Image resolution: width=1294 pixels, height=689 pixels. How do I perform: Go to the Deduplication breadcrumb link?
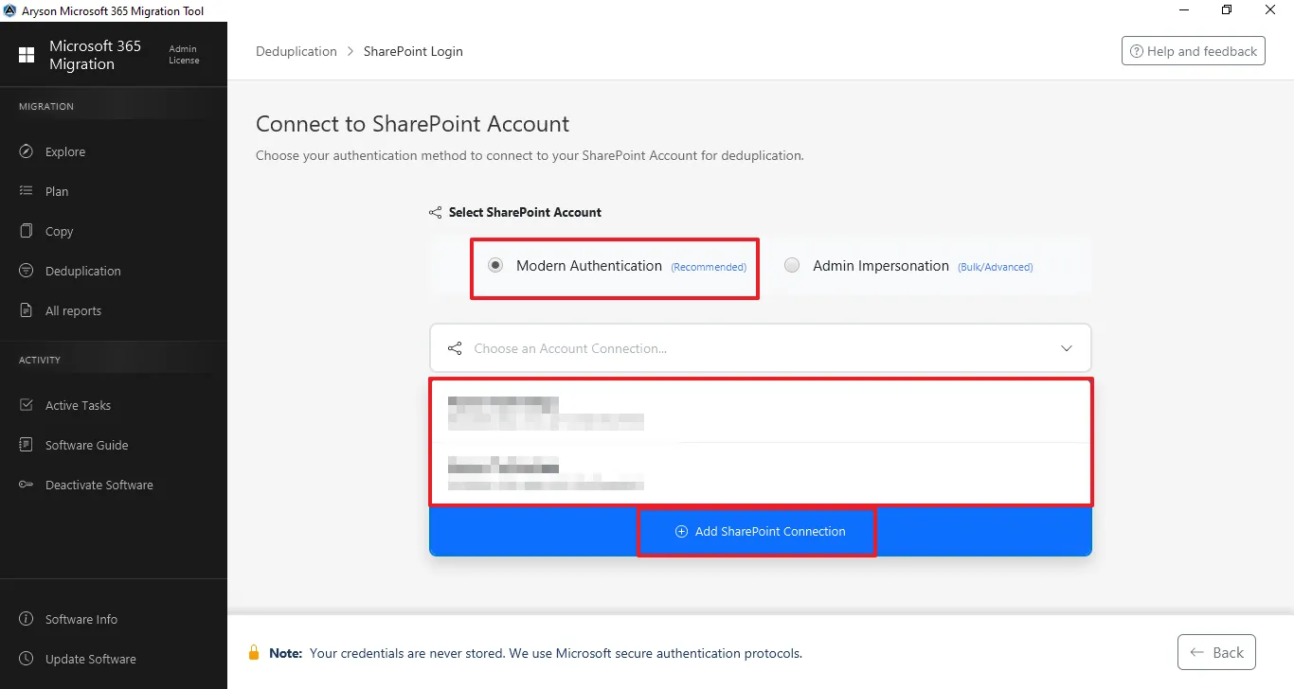click(x=297, y=51)
